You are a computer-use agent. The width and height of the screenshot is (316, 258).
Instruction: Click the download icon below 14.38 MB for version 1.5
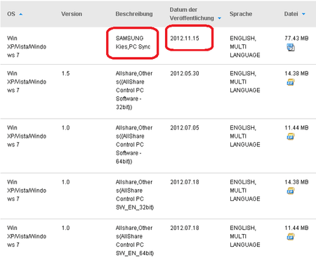(291, 82)
